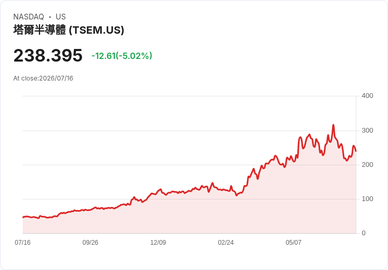Click the 400 y-axis label
Screen dimensions: 388x270
pyautogui.click(x=367, y=96)
